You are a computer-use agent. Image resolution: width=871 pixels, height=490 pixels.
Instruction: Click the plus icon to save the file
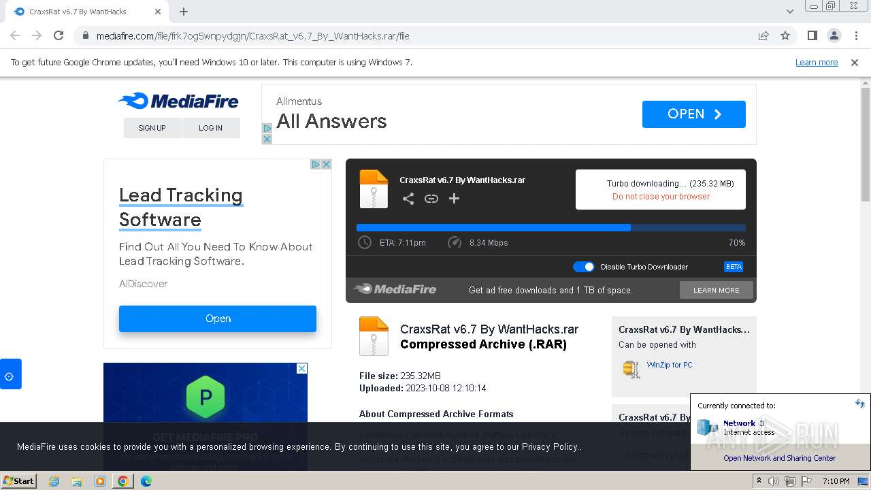454,199
